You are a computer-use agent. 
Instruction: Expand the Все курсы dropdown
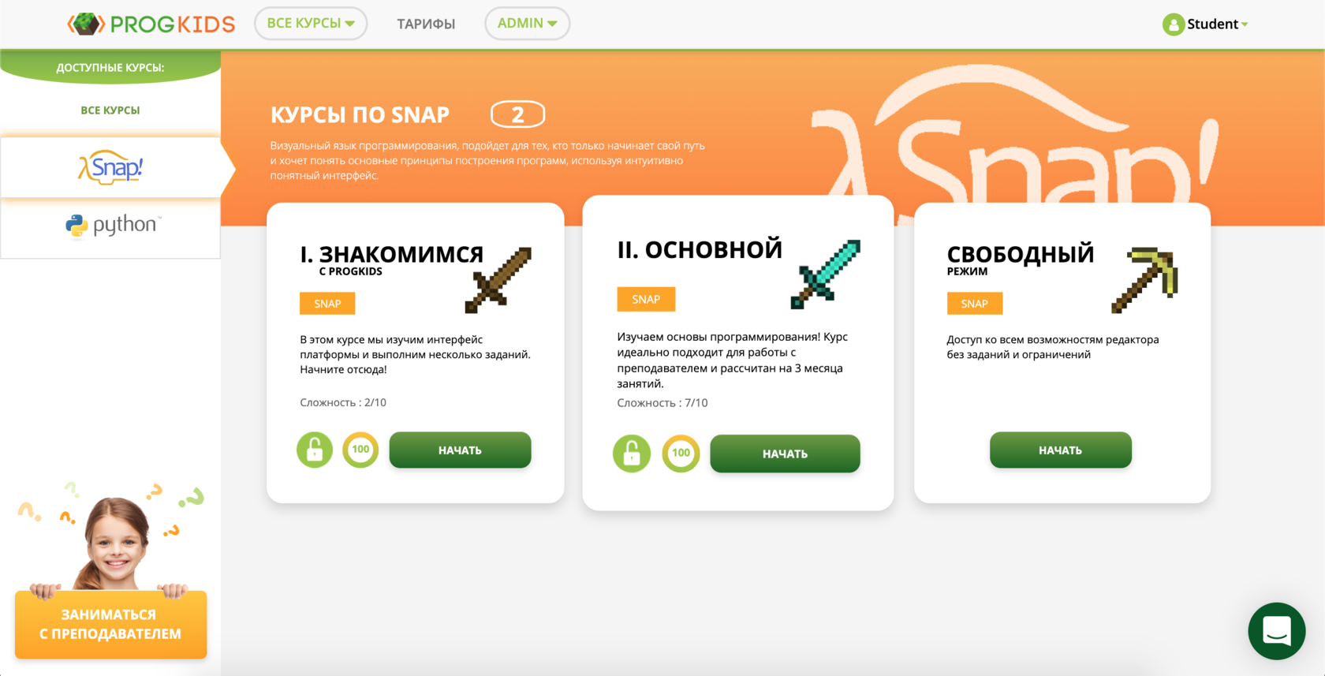pyautogui.click(x=311, y=24)
